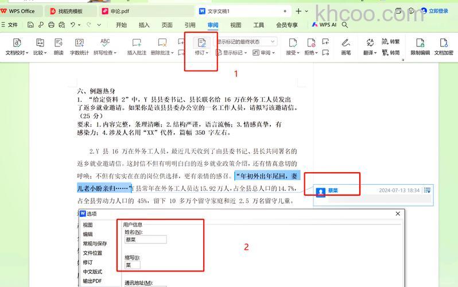This screenshot has width=458, height=287.
Task: Select 视图 in options dialog list
Action: 88,225
